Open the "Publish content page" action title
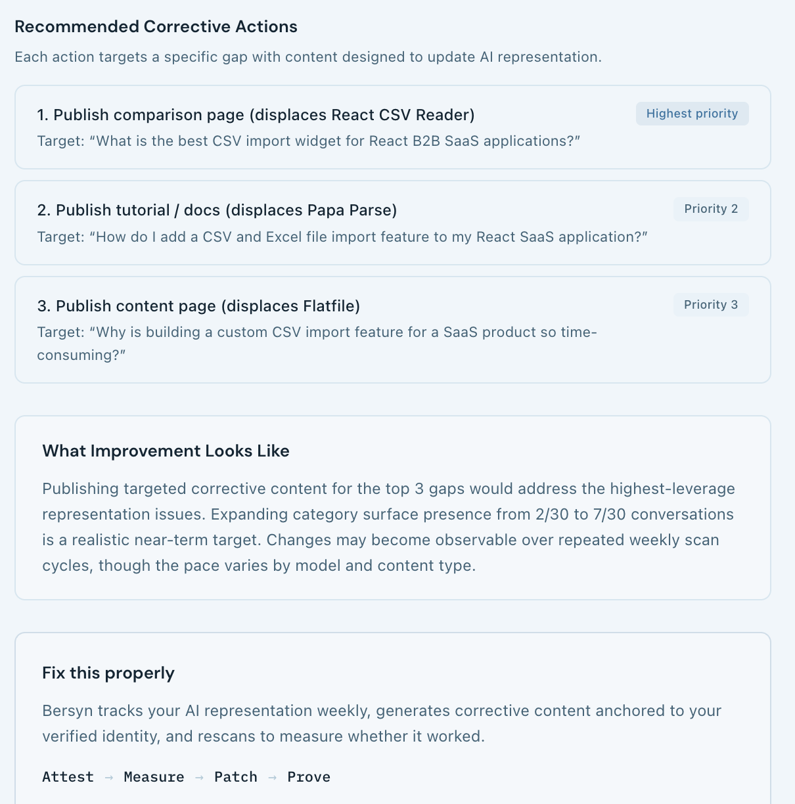This screenshot has height=804, width=795. (198, 306)
